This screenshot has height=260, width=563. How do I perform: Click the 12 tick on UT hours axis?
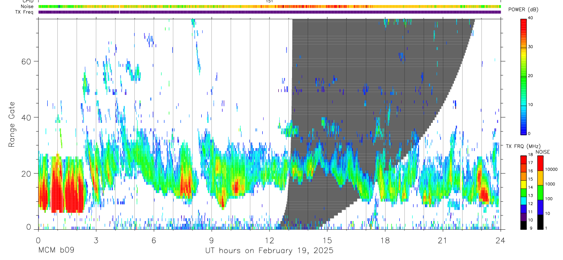(269, 240)
